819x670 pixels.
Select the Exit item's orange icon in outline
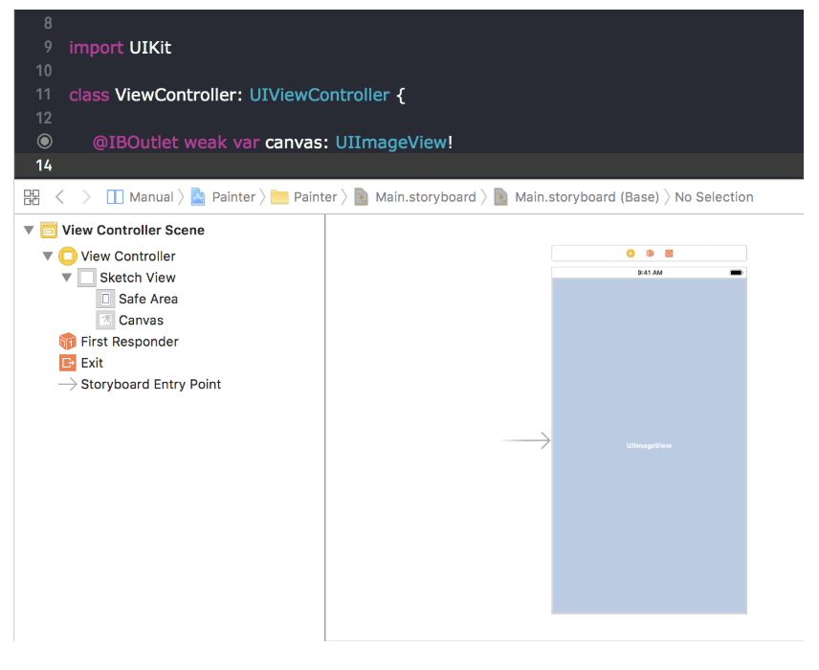pos(67,363)
